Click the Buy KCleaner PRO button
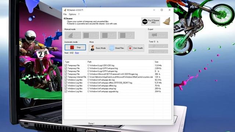235x132 pixels. [151, 22]
